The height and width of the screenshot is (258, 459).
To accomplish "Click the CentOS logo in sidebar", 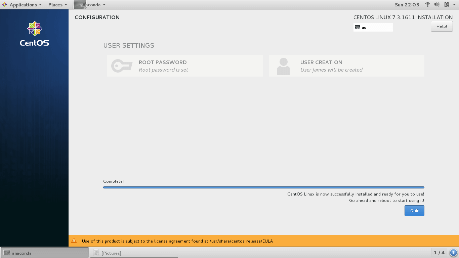I will click(x=34, y=34).
